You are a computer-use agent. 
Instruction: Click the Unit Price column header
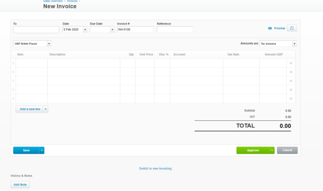pyautogui.click(x=146, y=55)
